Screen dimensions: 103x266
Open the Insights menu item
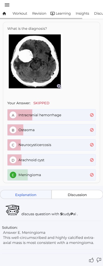pos(83,14)
